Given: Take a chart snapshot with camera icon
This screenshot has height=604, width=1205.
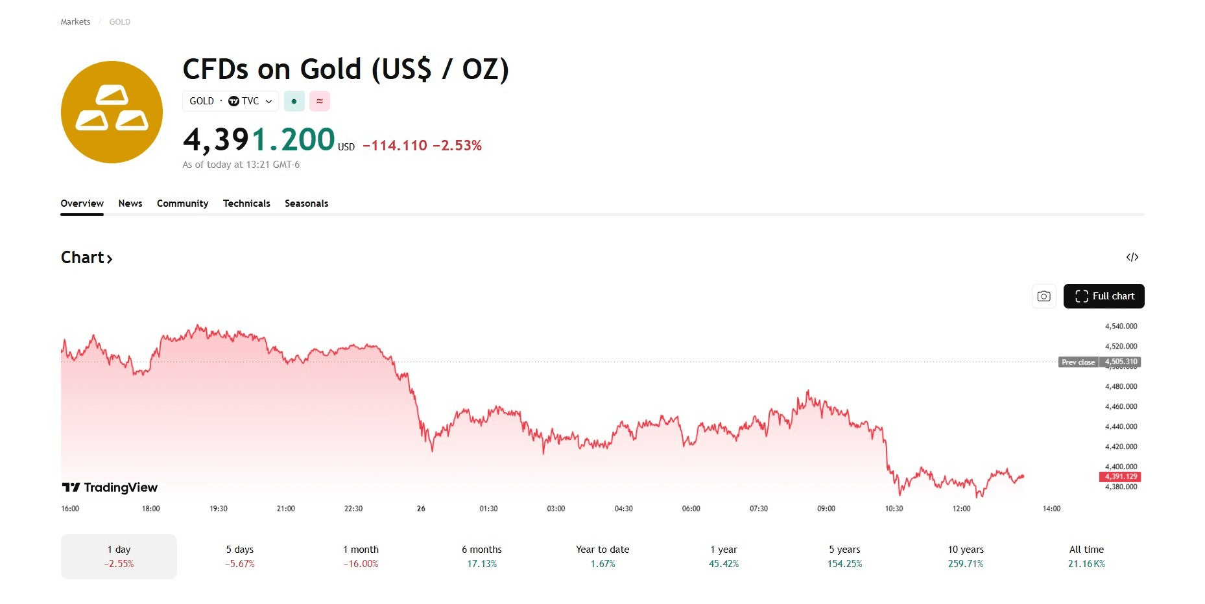Looking at the screenshot, I should point(1044,296).
